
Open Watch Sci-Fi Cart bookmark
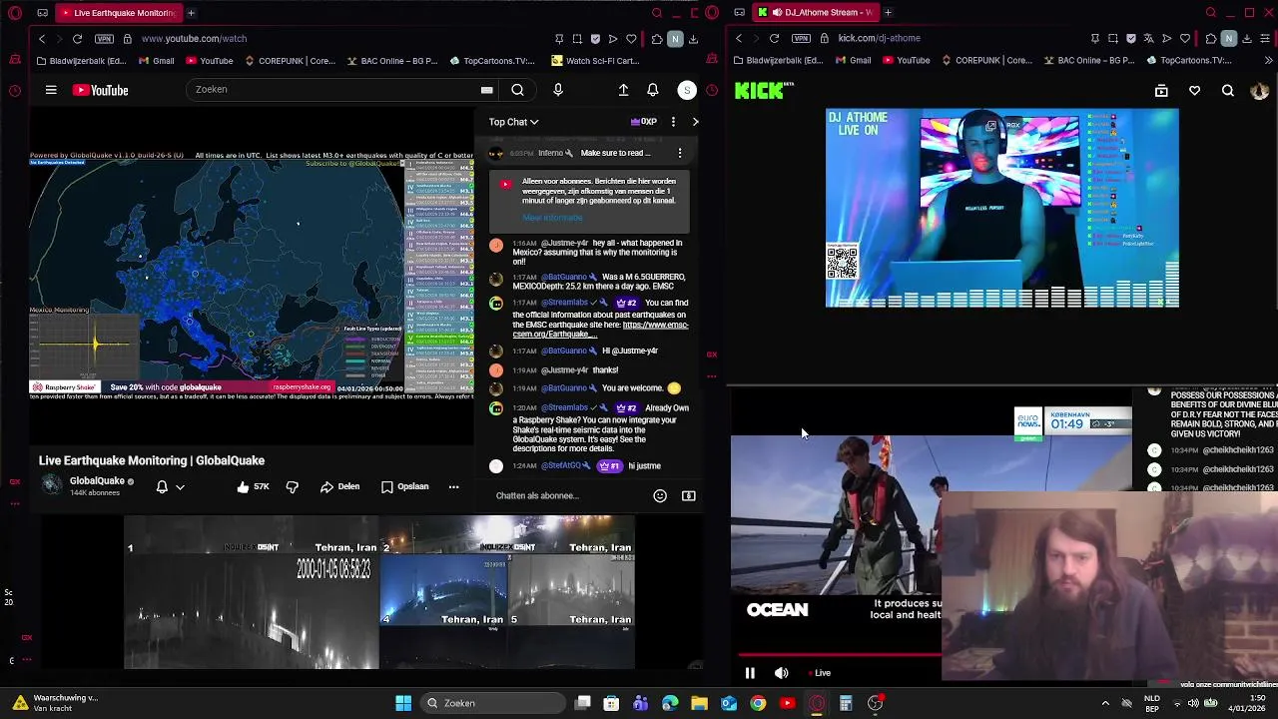[x=595, y=61]
